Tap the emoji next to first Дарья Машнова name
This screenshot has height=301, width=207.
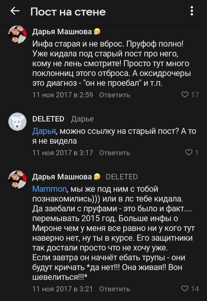click(x=97, y=32)
